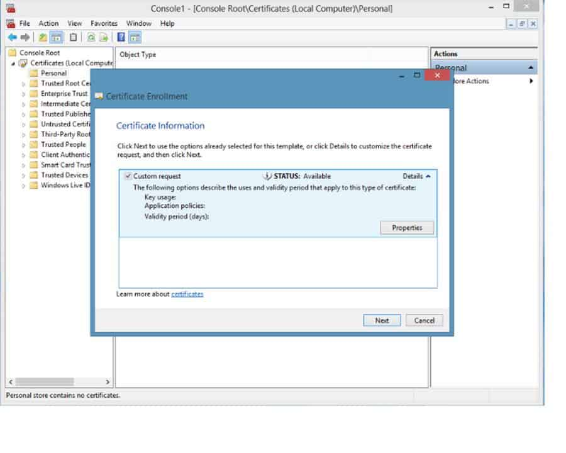This screenshot has height=453, width=566.
Task: Expand the Untrusted Certificates node arrow
Action: pos(23,125)
